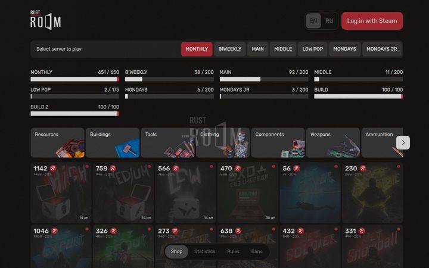Open the 331 priced Snowball set card
The image size is (429, 268).
pos(372,247)
